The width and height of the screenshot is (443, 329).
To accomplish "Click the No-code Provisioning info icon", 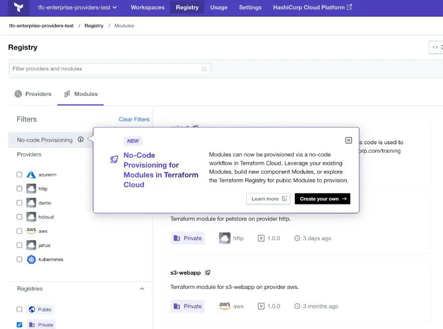I will (81, 139).
